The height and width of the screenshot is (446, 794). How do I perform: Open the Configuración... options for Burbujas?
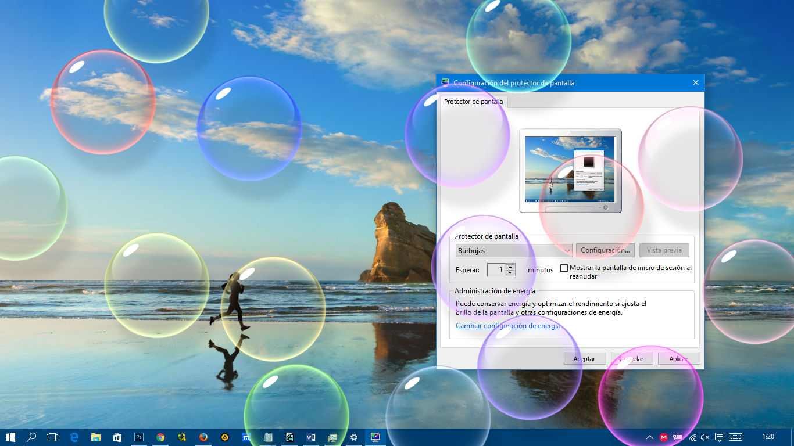605,250
